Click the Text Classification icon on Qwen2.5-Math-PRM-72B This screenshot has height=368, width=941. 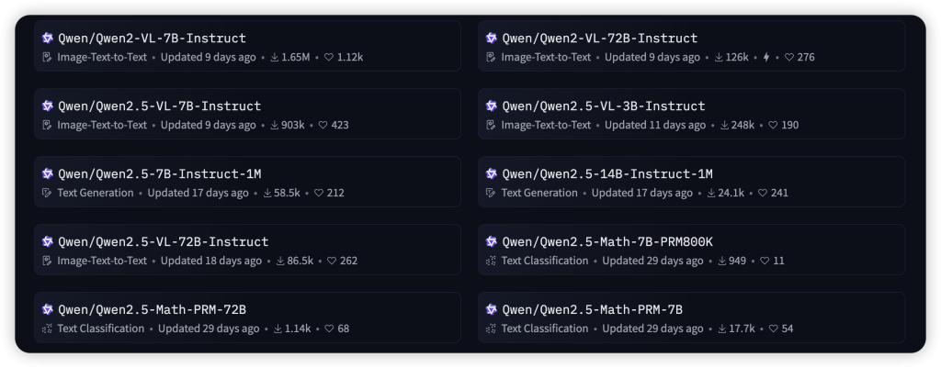[47, 329]
